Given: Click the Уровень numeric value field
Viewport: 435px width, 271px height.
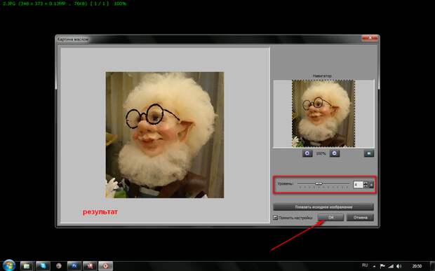Looking at the screenshot, I should point(358,184).
